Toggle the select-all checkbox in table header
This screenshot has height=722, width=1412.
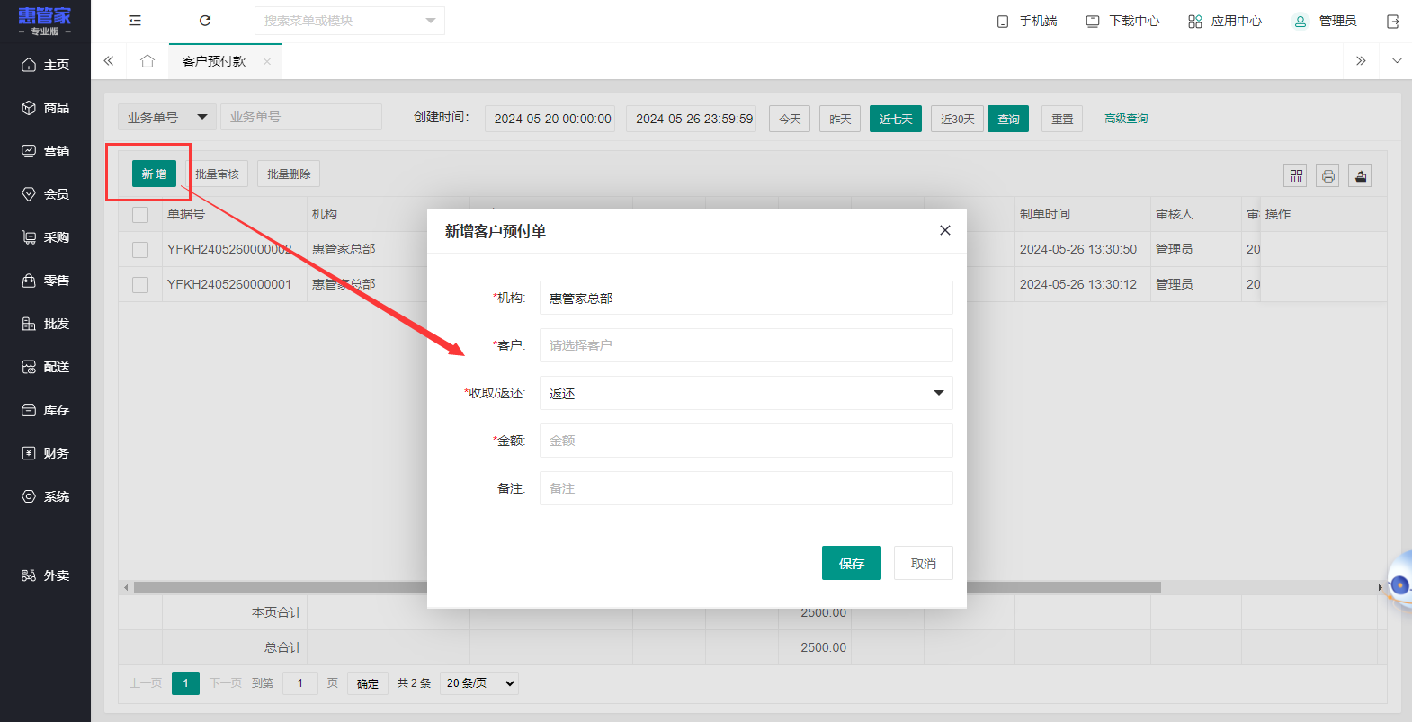click(140, 215)
